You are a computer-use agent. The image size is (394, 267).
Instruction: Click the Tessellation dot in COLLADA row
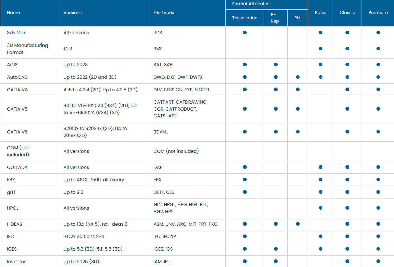point(245,167)
